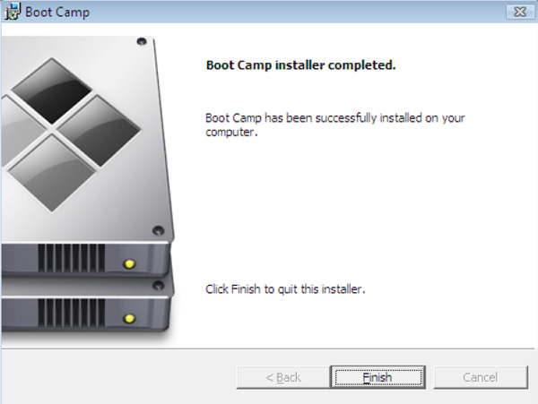Click the 'Boot Camp installer completed.' heading

pos(301,65)
